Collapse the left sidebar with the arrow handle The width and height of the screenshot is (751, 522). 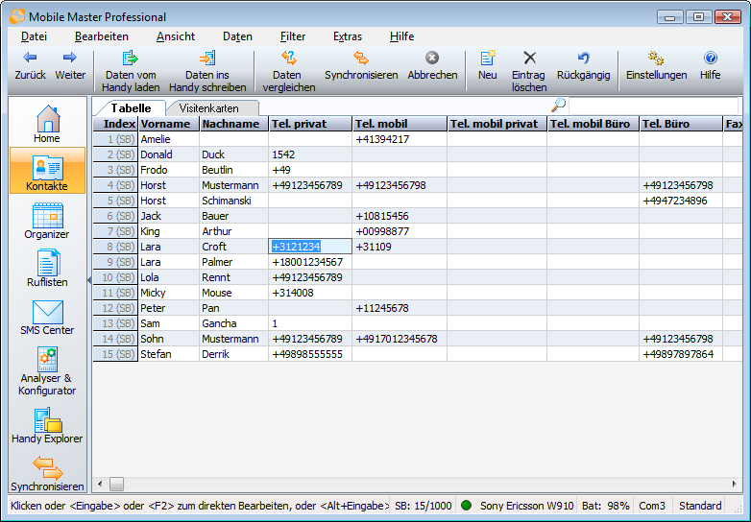click(x=89, y=280)
